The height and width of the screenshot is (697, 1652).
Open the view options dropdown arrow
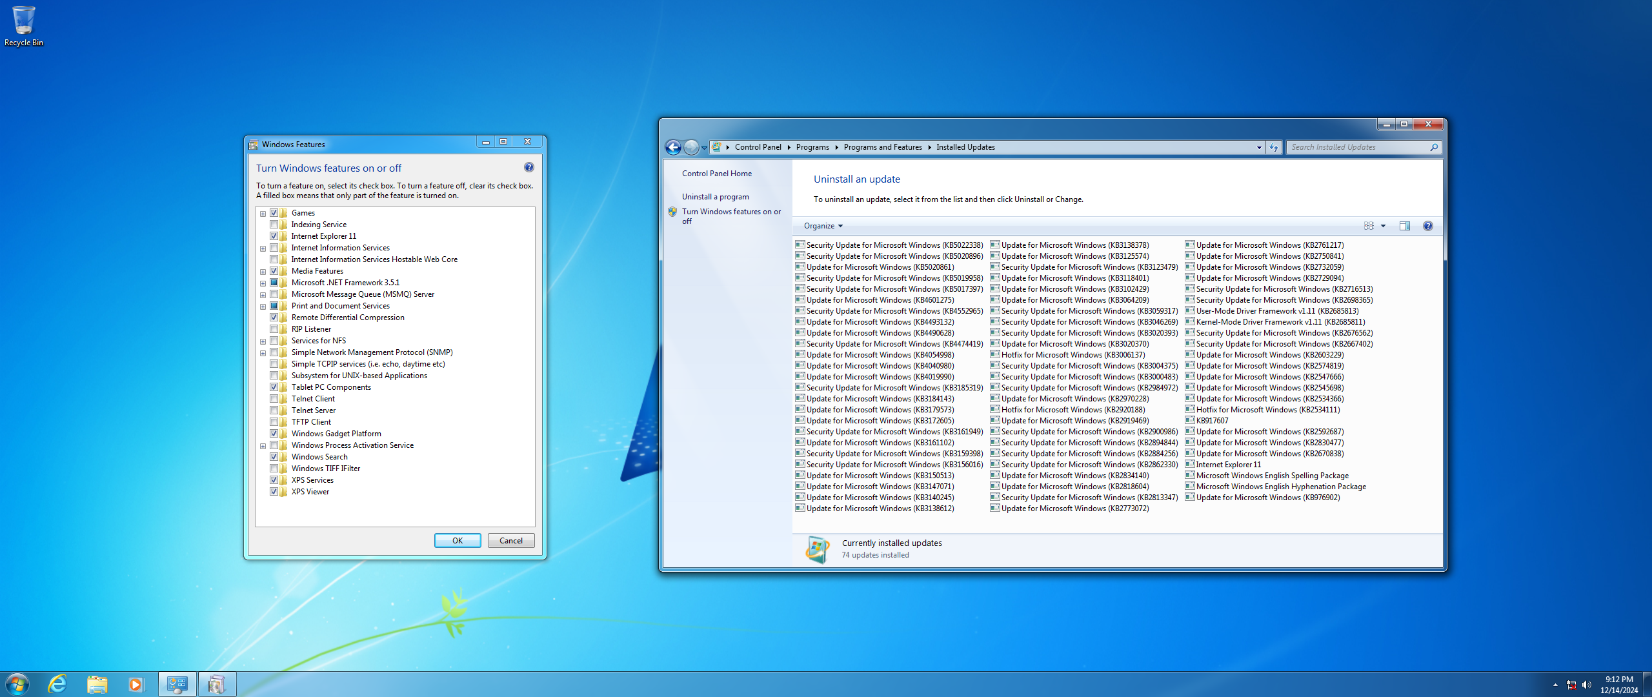pos(1383,226)
